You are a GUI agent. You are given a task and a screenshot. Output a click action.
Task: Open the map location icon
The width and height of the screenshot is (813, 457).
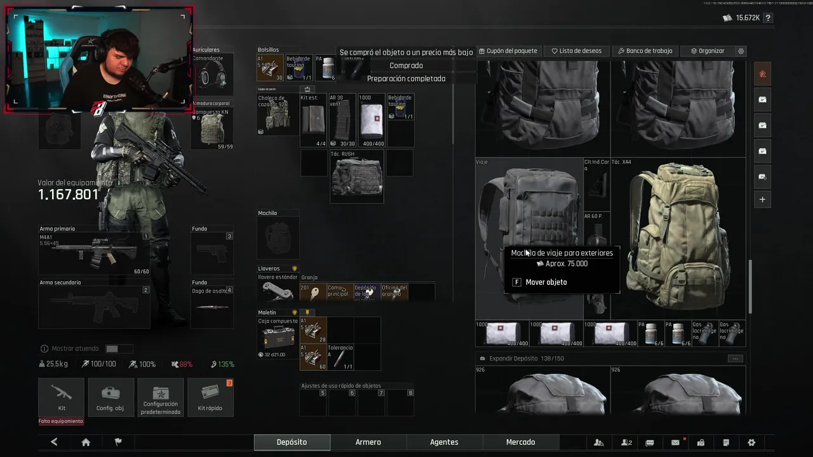pyautogui.click(x=701, y=442)
